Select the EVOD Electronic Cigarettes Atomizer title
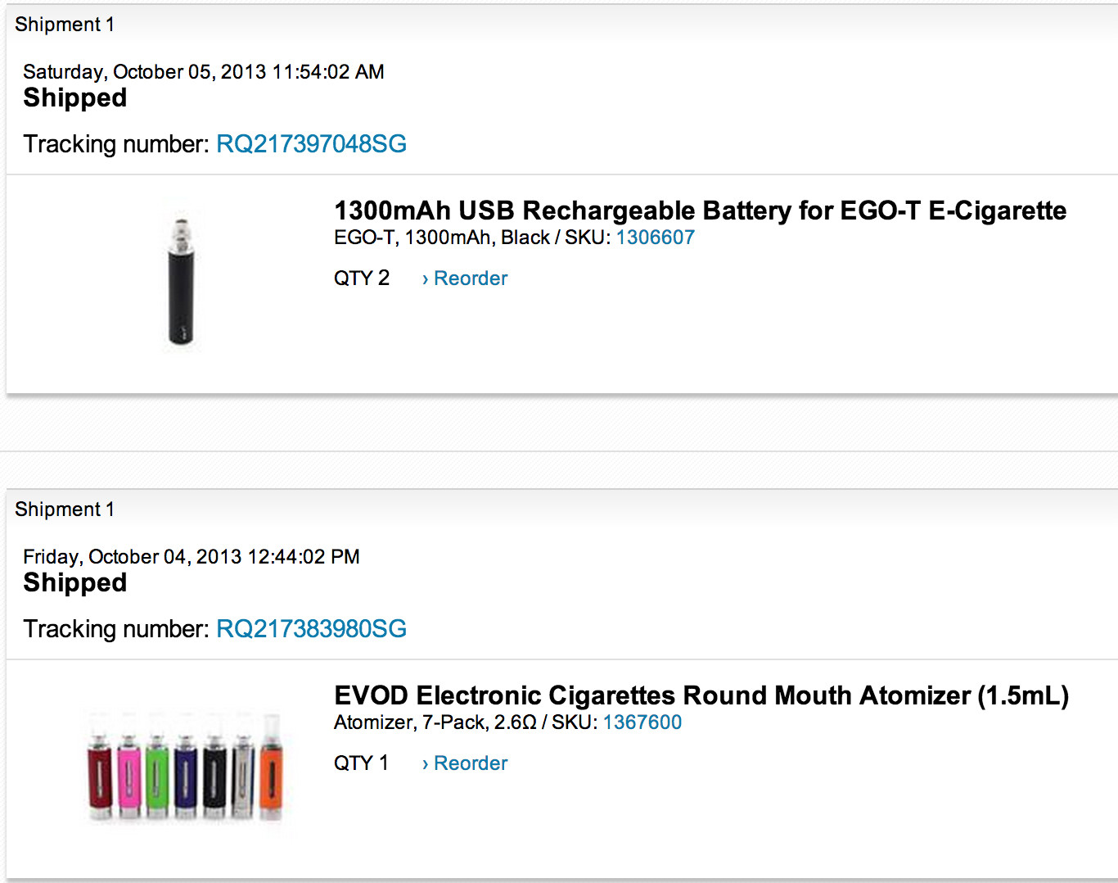Image resolution: width=1118 pixels, height=883 pixels. (x=701, y=695)
